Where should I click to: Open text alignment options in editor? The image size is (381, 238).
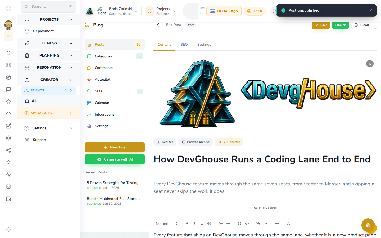click(x=277, y=223)
